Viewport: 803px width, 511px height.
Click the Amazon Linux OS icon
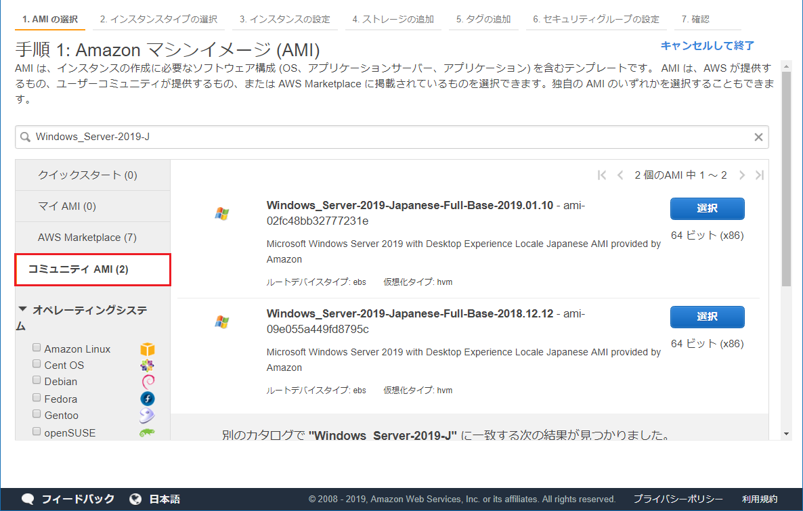pyautogui.click(x=147, y=347)
